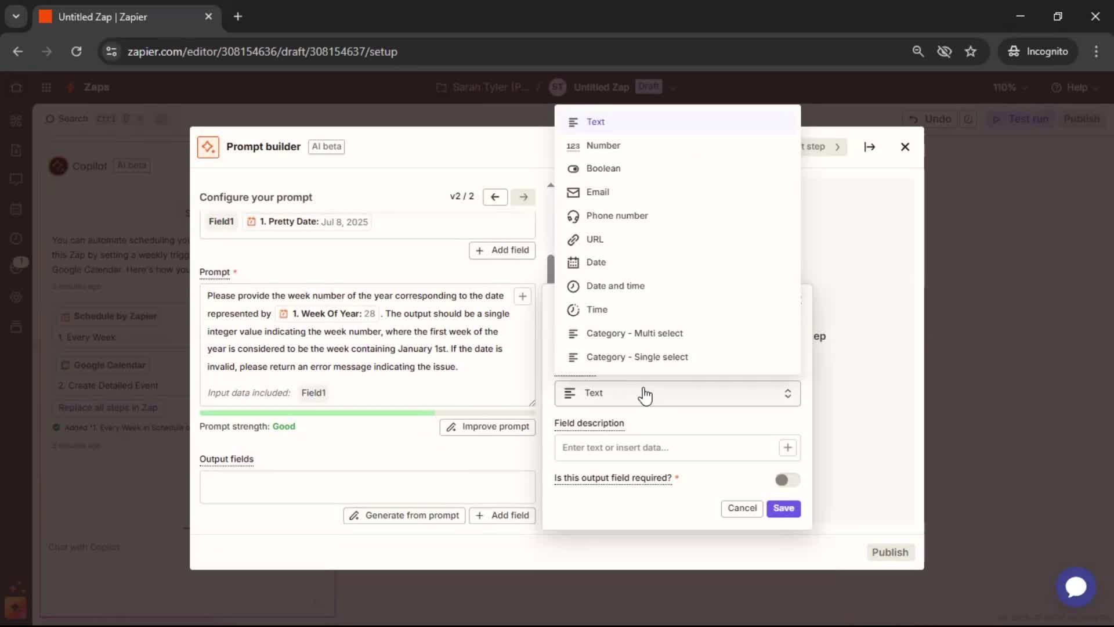Select Category - Multi select option
This screenshot has height=627, width=1114.
pyautogui.click(x=677, y=333)
